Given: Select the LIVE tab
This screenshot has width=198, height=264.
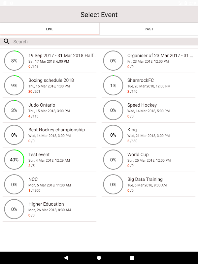Looking at the screenshot, I should [x=49, y=29].
